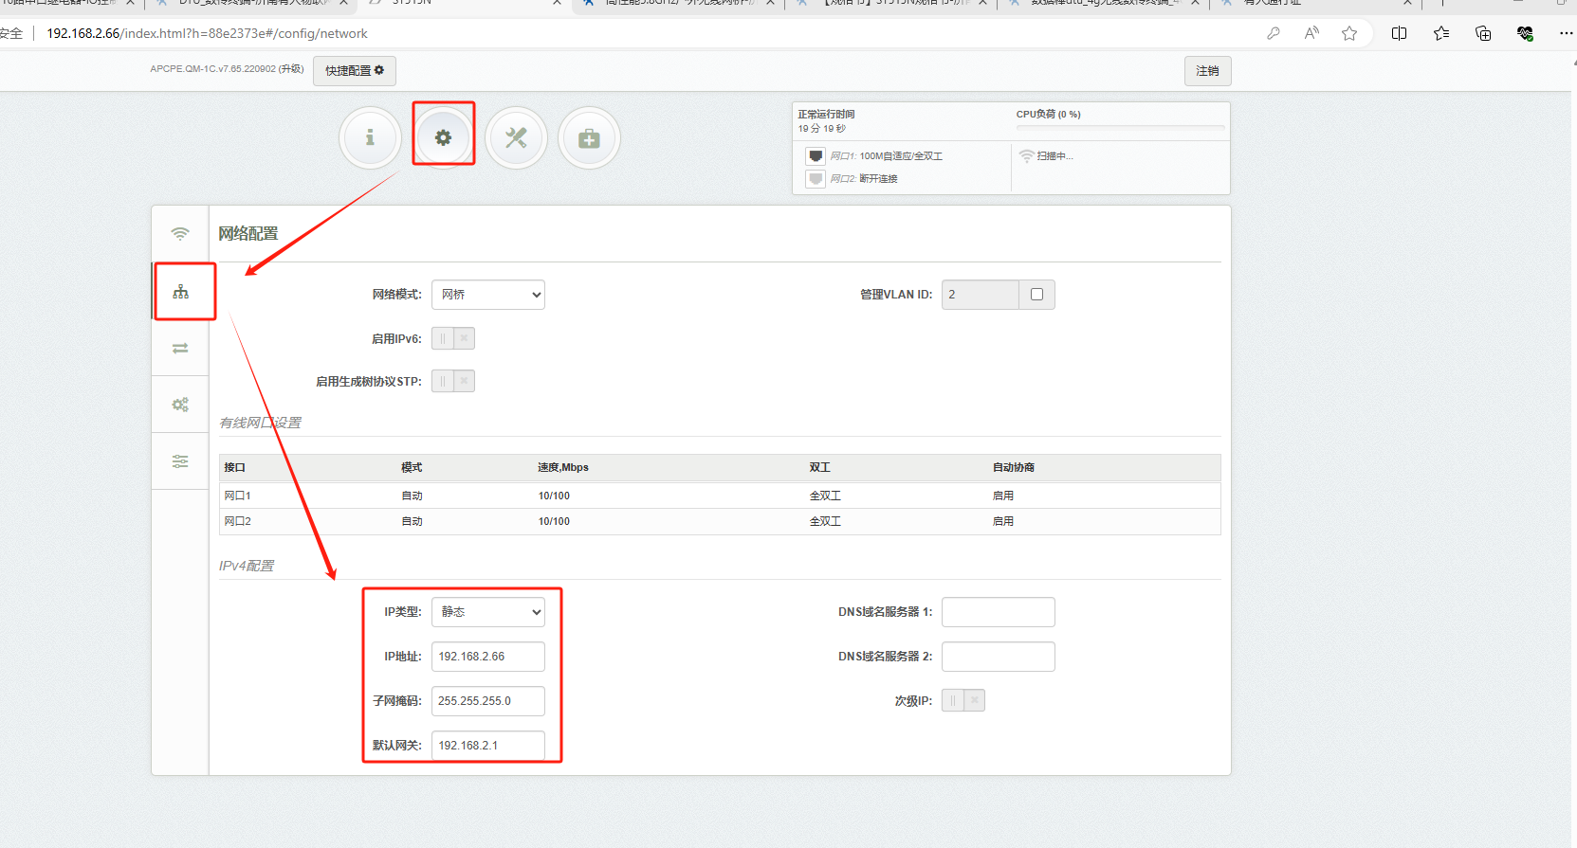The image size is (1577, 848).
Task: Open the arrows traffic sidebar icon
Action: [180, 348]
